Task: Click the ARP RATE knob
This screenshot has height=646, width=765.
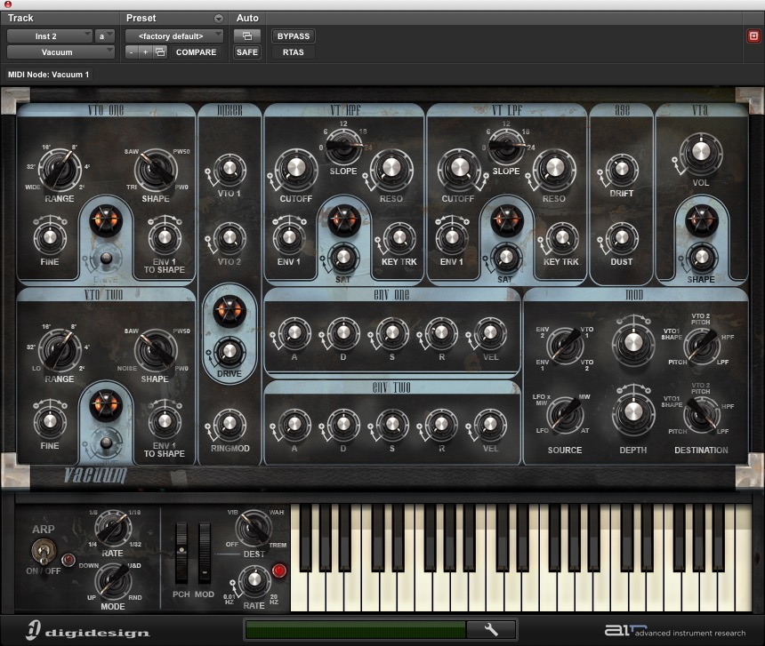Action: pyautogui.click(x=113, y=529)
